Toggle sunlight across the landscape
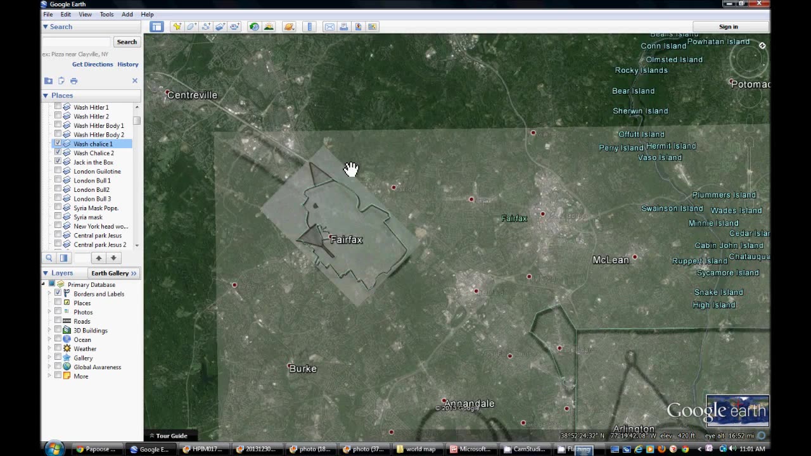 (x=269, y=27)
